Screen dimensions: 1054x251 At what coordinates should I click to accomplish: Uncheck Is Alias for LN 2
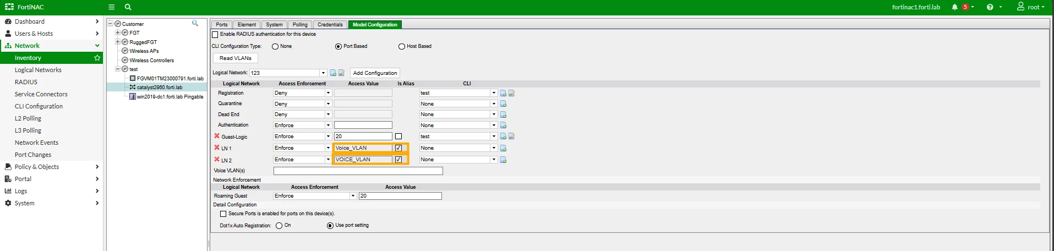[x=398, y=159]
